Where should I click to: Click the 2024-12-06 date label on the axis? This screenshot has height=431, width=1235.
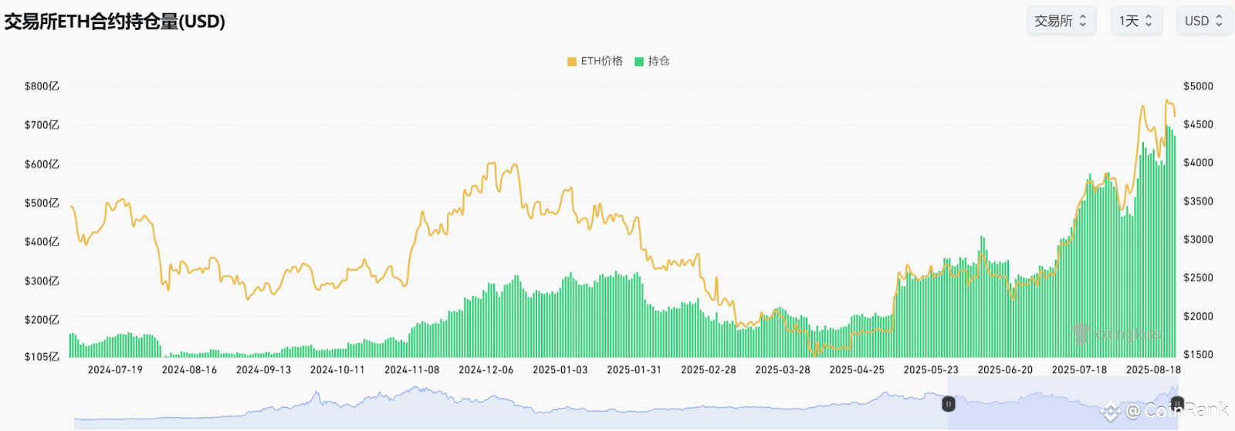pyautogui.click(x=486, y=370)
